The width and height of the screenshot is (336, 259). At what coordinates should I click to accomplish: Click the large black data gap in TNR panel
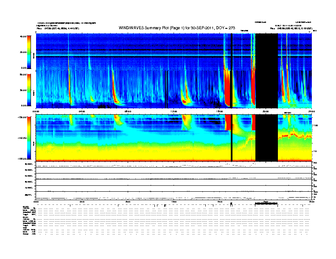click(266, 138)
